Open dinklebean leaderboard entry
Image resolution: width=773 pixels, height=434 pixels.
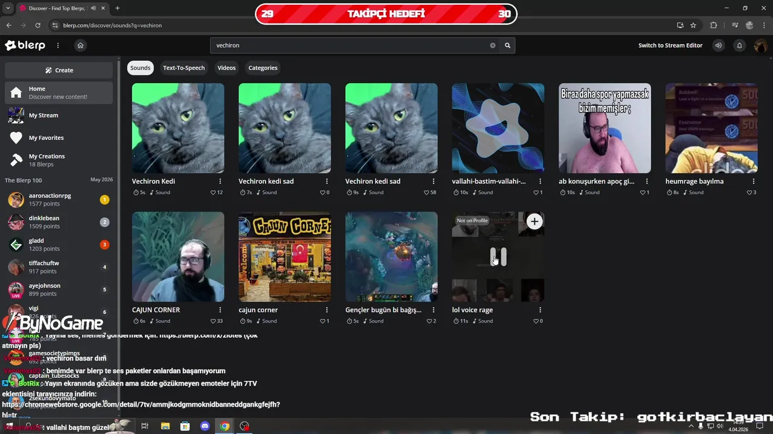[59, 222]
